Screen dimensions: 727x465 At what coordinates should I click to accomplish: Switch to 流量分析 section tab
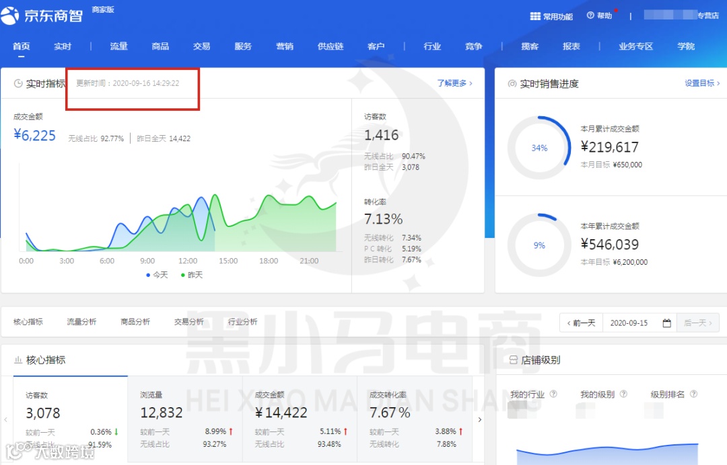[x=81, y=322]
